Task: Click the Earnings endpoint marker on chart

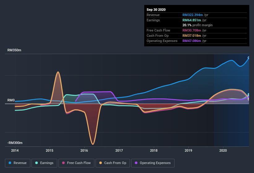Action: click(x=249, y=95)
